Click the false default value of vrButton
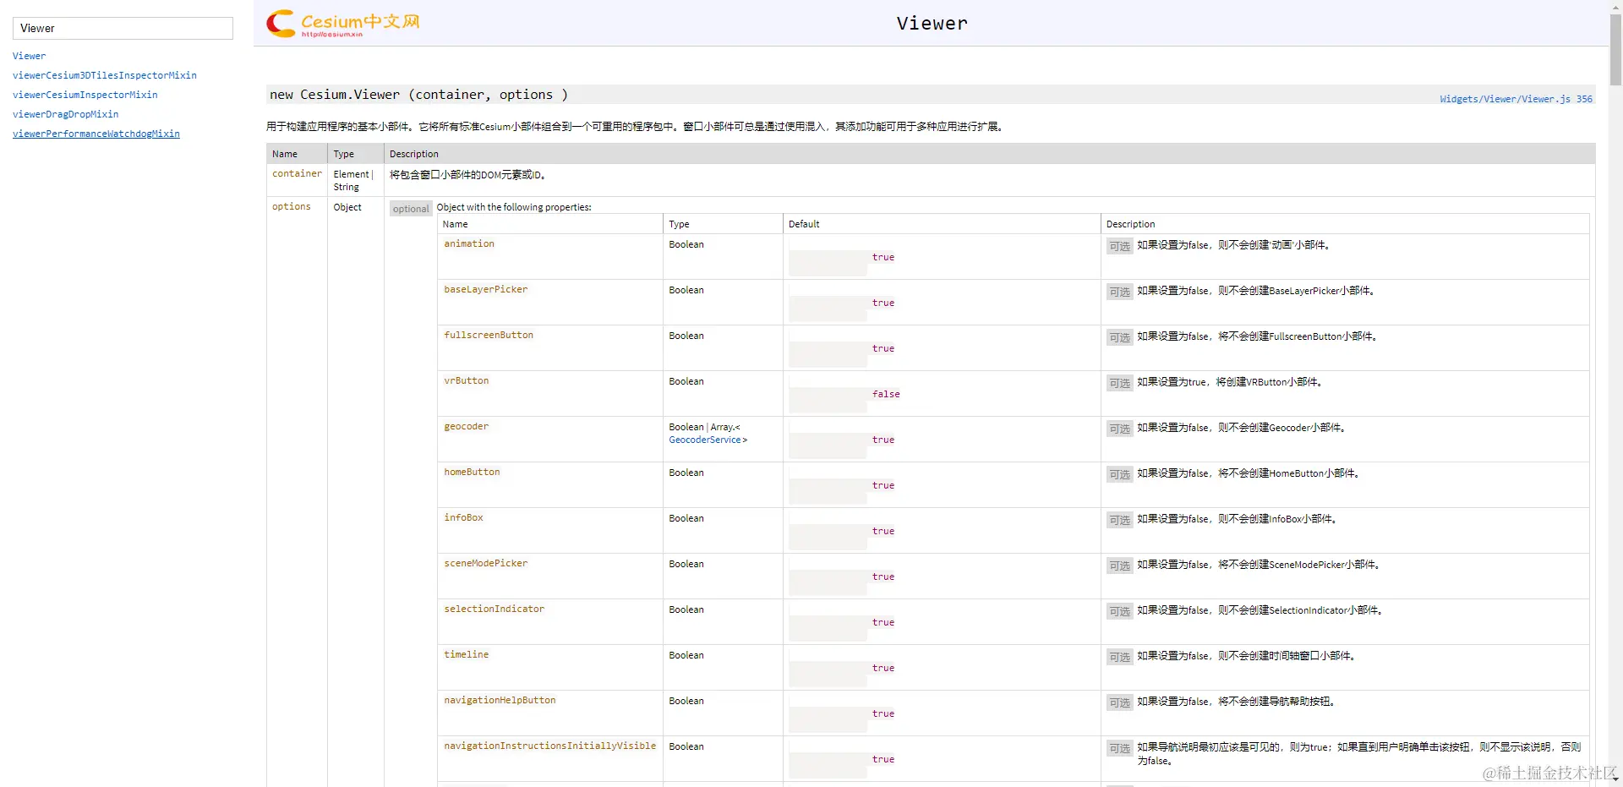The height and width of the screenshot is (787, 1623). pos(886,394)
